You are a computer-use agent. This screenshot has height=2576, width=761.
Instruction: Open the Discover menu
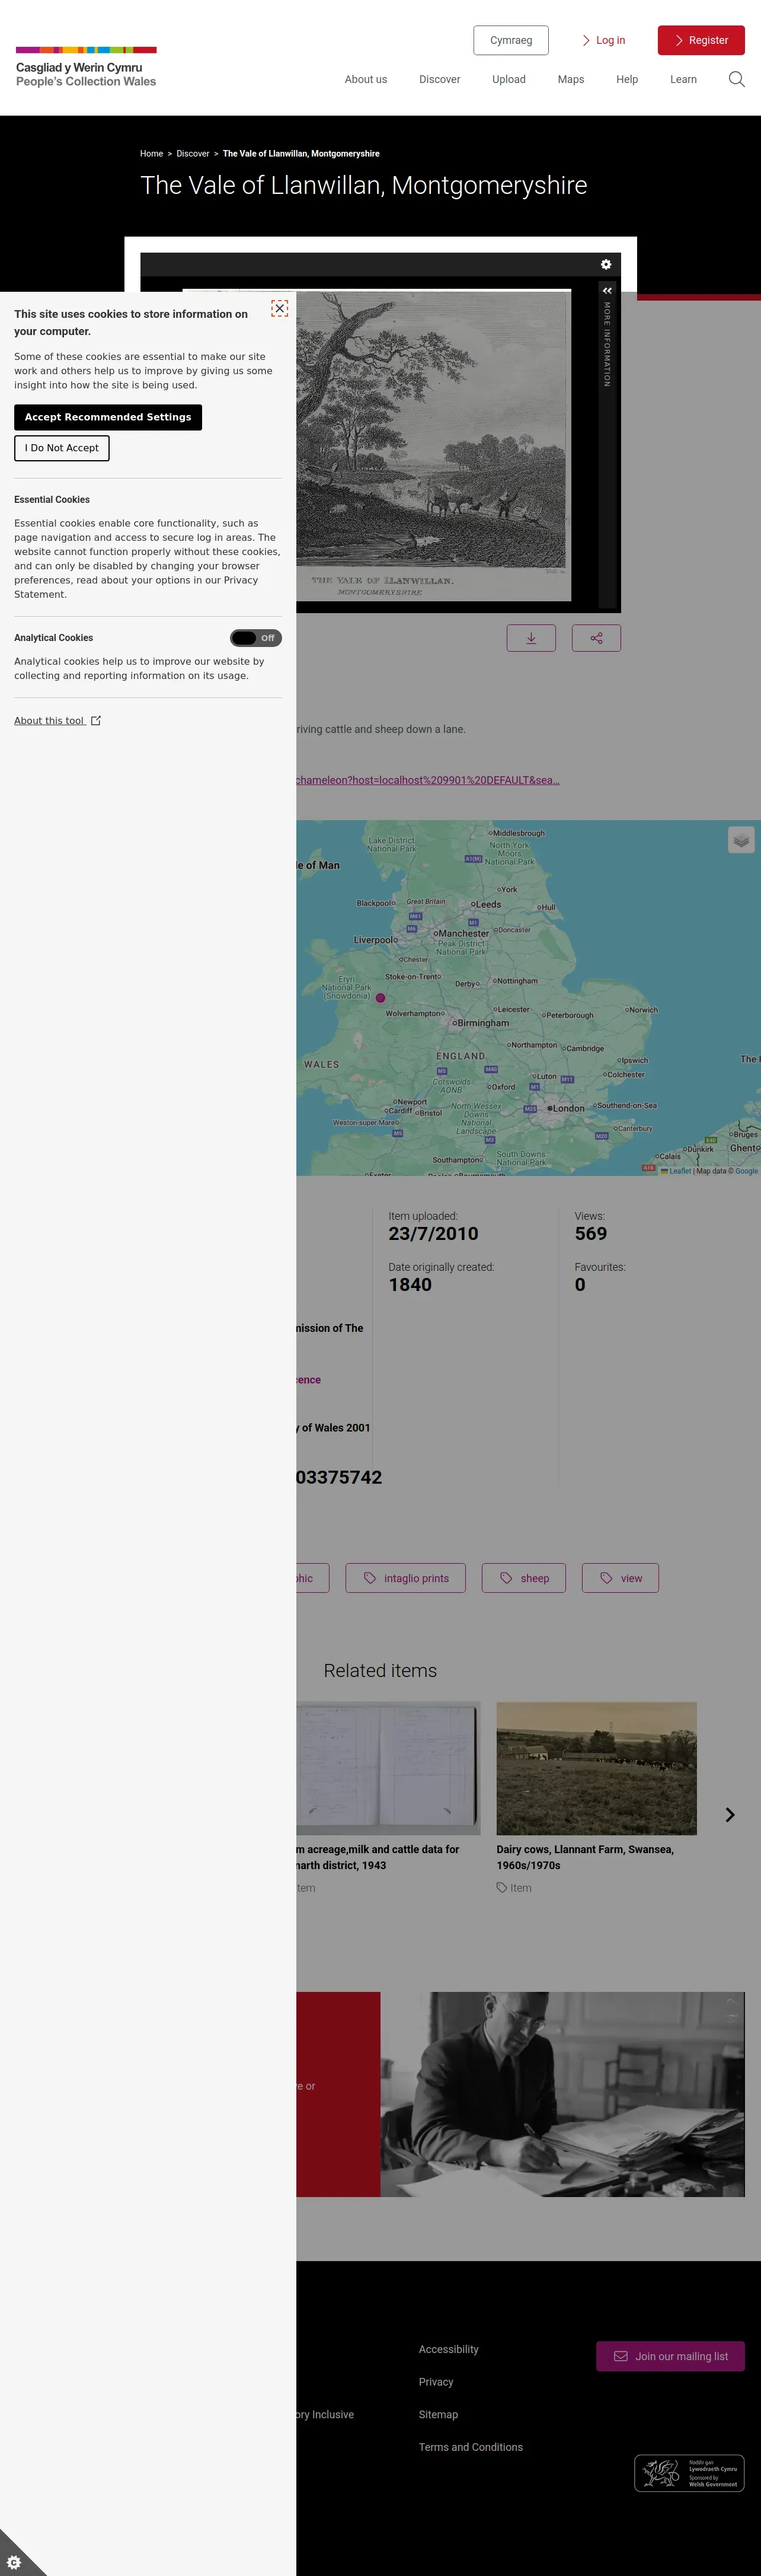click(x=440, y=79)
